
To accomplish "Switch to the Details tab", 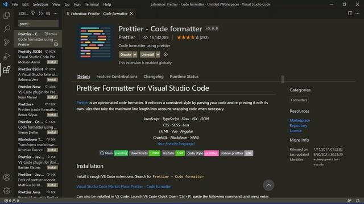I will [x=84, y=76].
